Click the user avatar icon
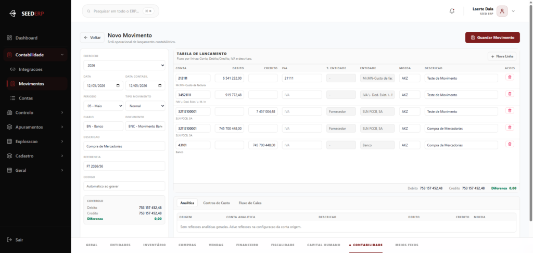Image resolution: width=533 pixels, height=253 pixels. 502,11
